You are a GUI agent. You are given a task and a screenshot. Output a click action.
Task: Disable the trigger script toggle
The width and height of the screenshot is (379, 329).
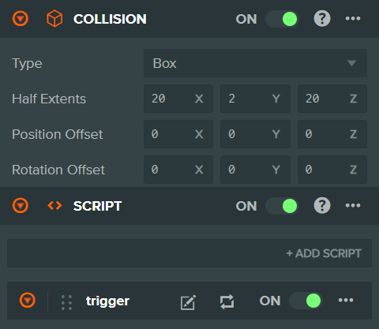306,301
